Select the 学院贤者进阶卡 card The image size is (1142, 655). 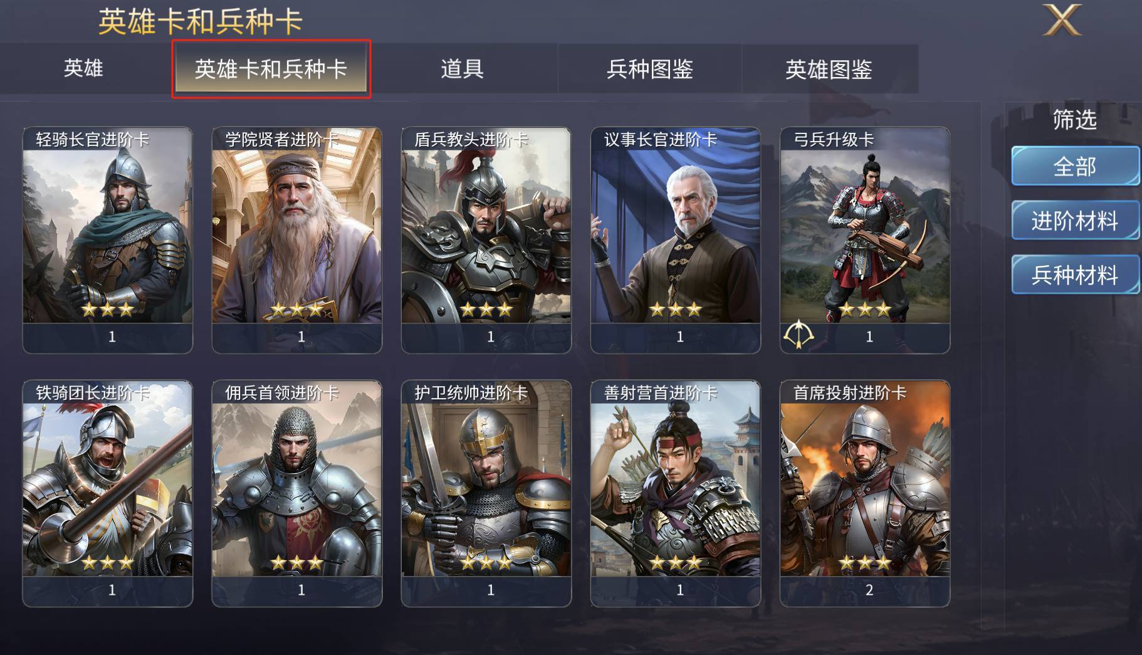click(x=297, y=240)
